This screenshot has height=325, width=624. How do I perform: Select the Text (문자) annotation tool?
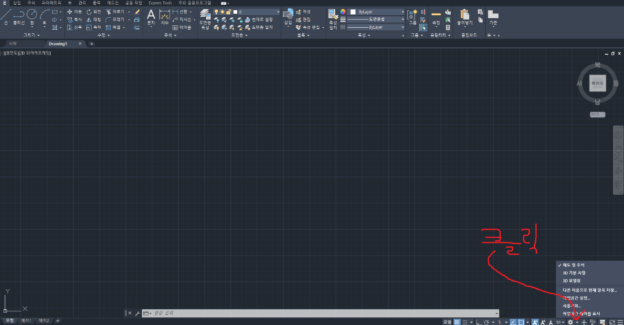(x=151, y=17)
